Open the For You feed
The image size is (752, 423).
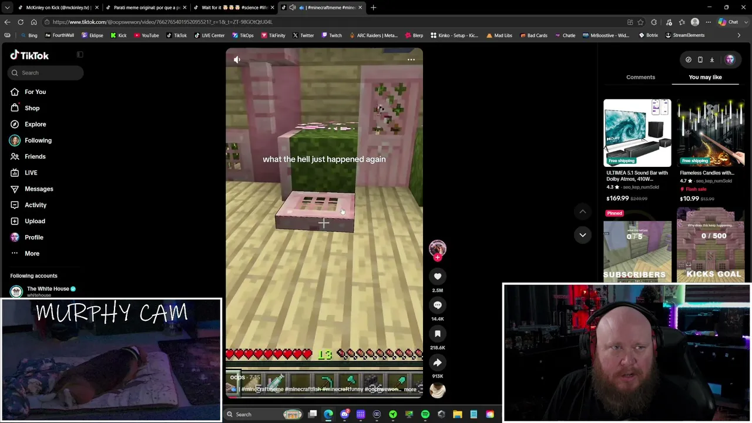35,92
